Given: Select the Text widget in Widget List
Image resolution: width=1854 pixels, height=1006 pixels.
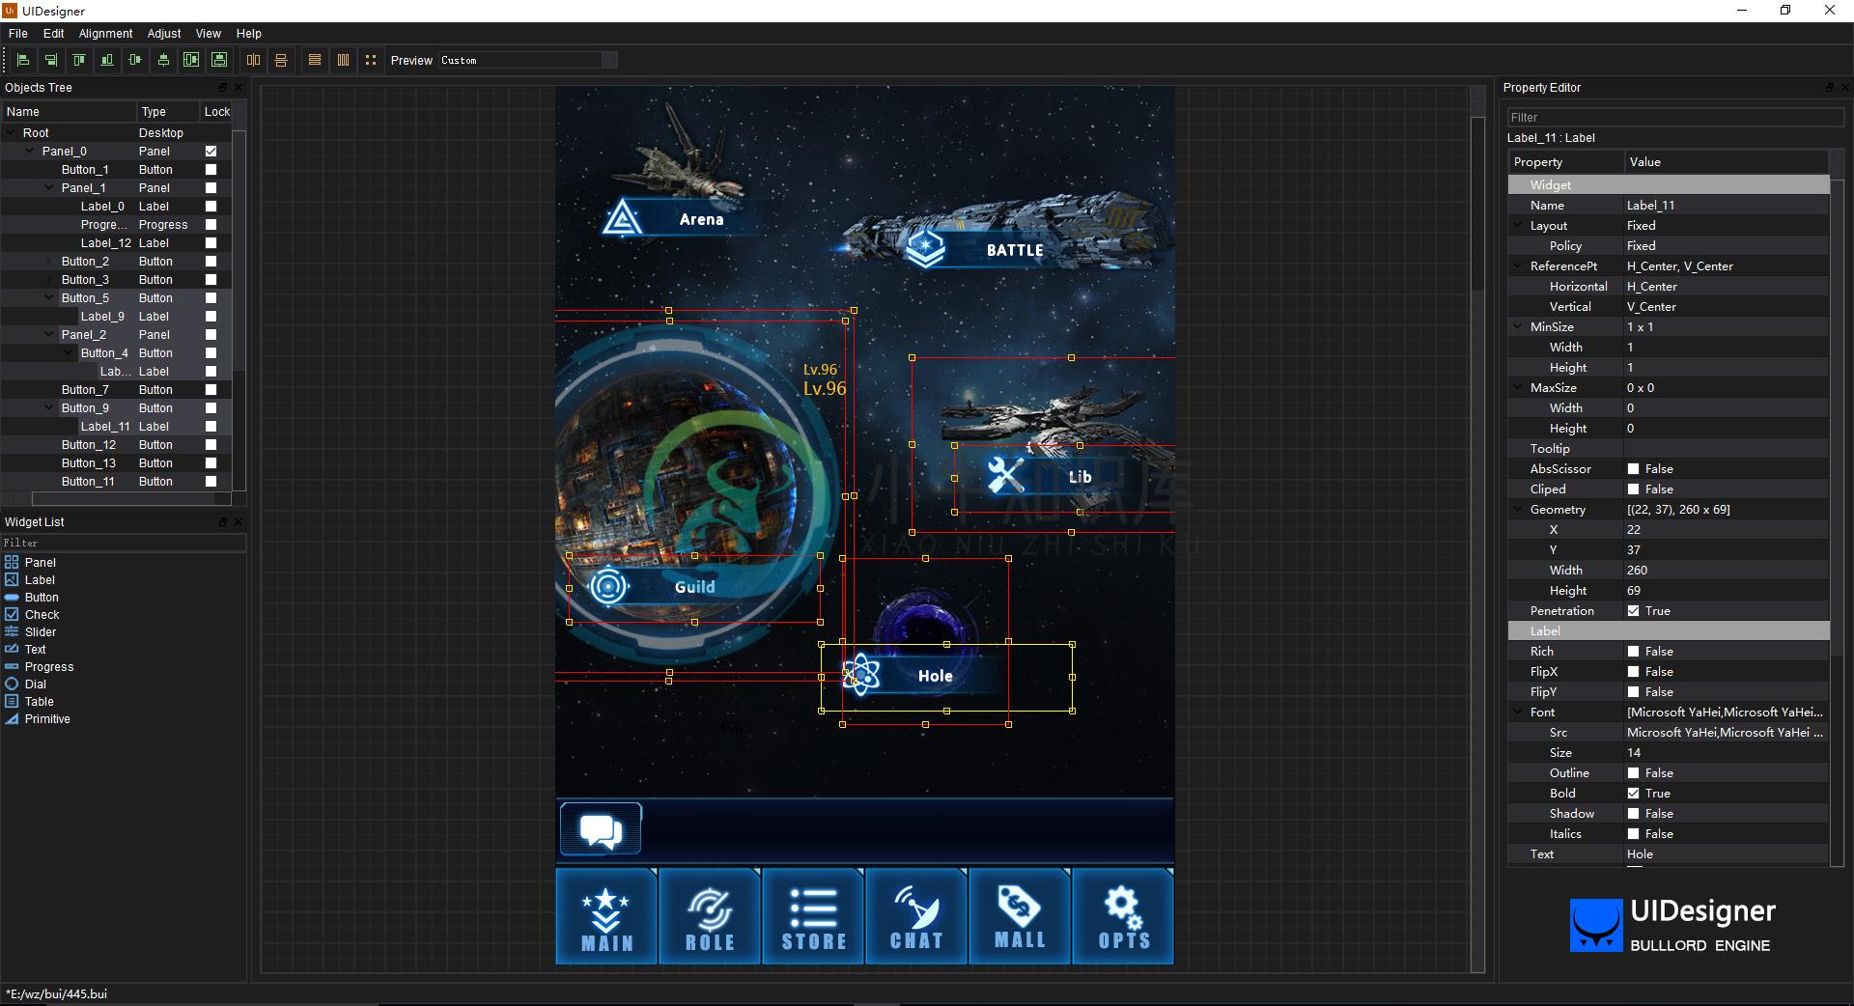Looking at the screenshot, I should pyautogui.click(x=35, y=649).
